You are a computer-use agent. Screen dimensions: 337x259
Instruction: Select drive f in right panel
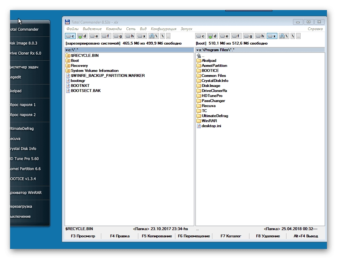[236, 36]
